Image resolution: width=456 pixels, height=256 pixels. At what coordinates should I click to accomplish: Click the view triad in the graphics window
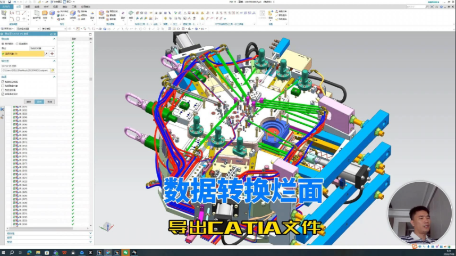[107, 227]
